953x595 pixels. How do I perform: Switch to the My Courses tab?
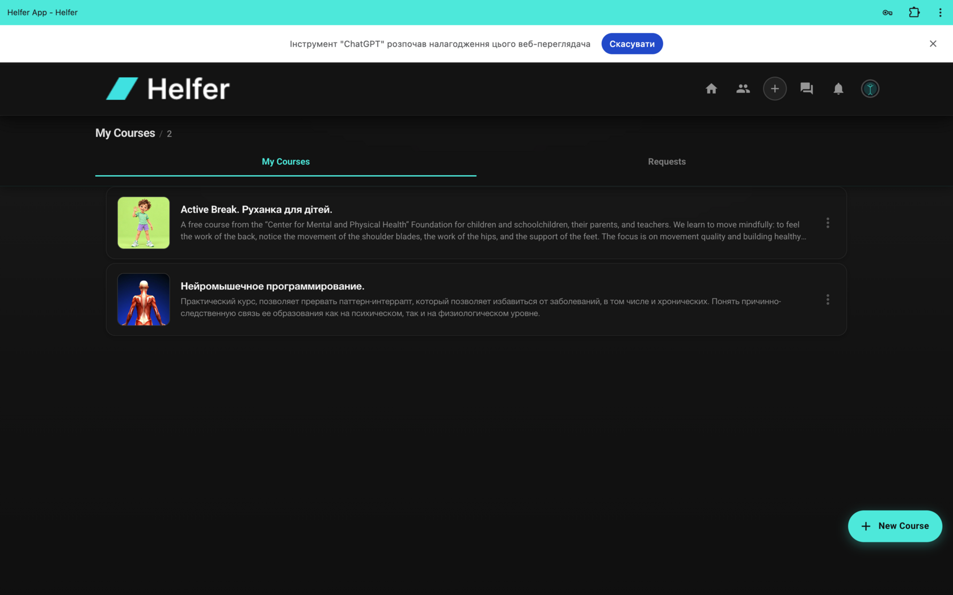pos(286,161)
